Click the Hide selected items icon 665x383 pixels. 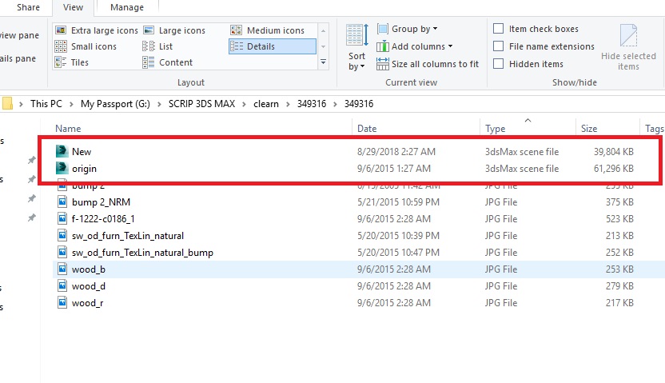(628, 36)
